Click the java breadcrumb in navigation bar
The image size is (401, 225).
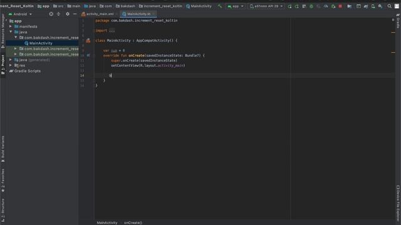coord(90,6)
